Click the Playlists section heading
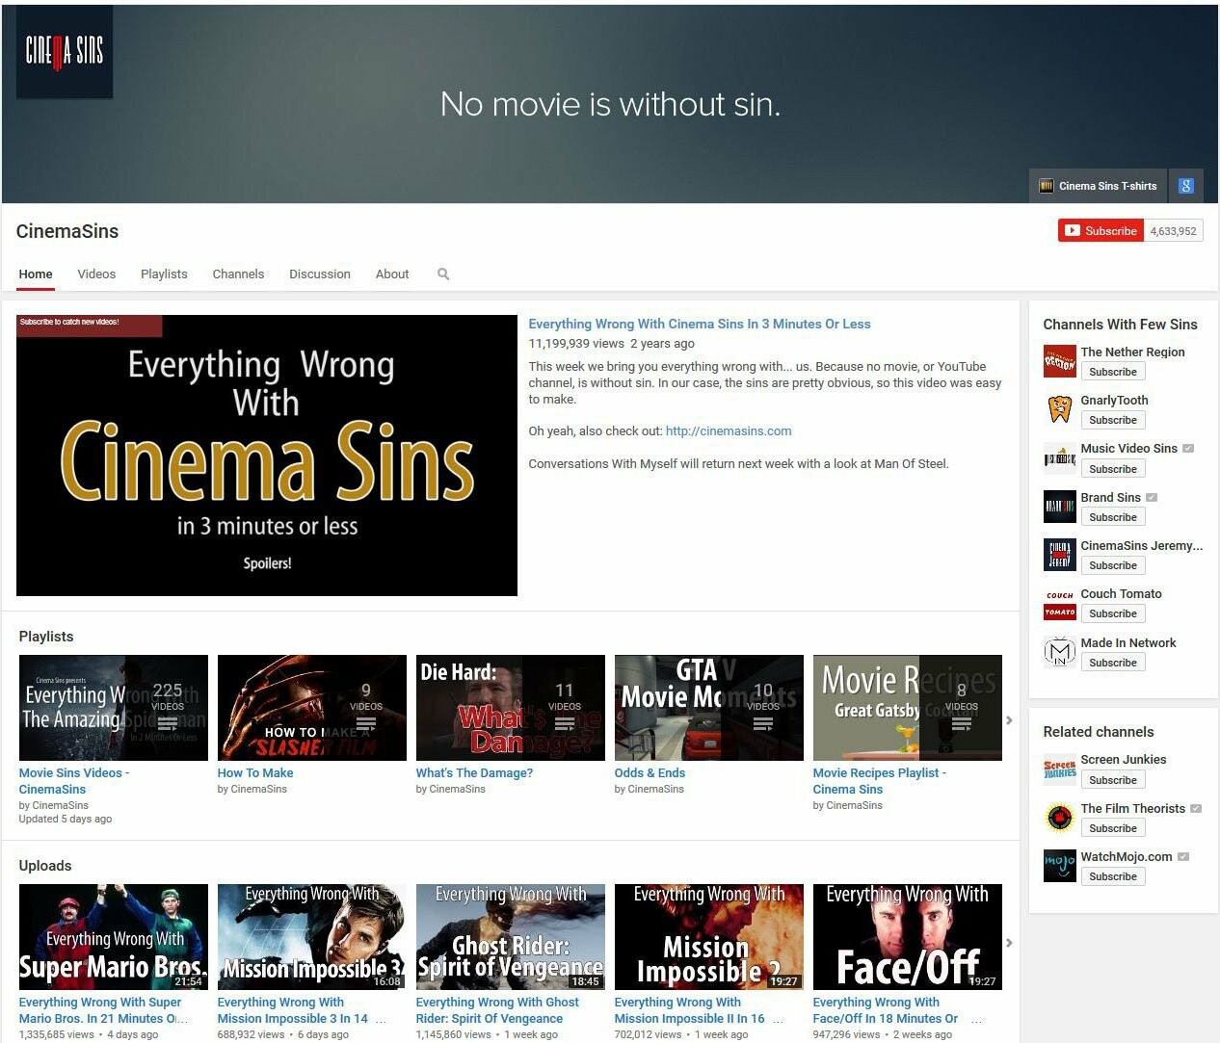 tap(46, 637)
